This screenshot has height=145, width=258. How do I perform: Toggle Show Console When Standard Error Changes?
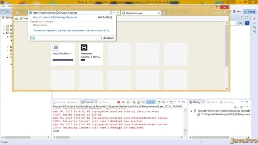pyautogui.click(x=153, y=102)
